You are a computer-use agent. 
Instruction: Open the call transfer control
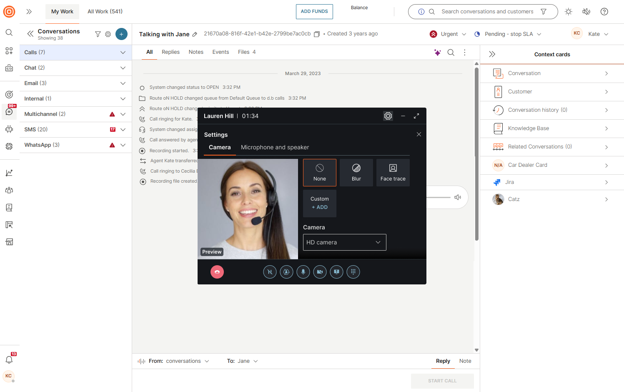(x=286, y=271)
